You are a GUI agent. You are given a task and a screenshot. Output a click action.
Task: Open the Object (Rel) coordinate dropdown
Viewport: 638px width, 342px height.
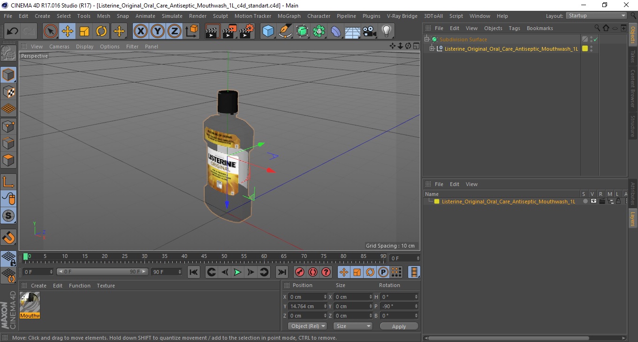pos(307,326)
